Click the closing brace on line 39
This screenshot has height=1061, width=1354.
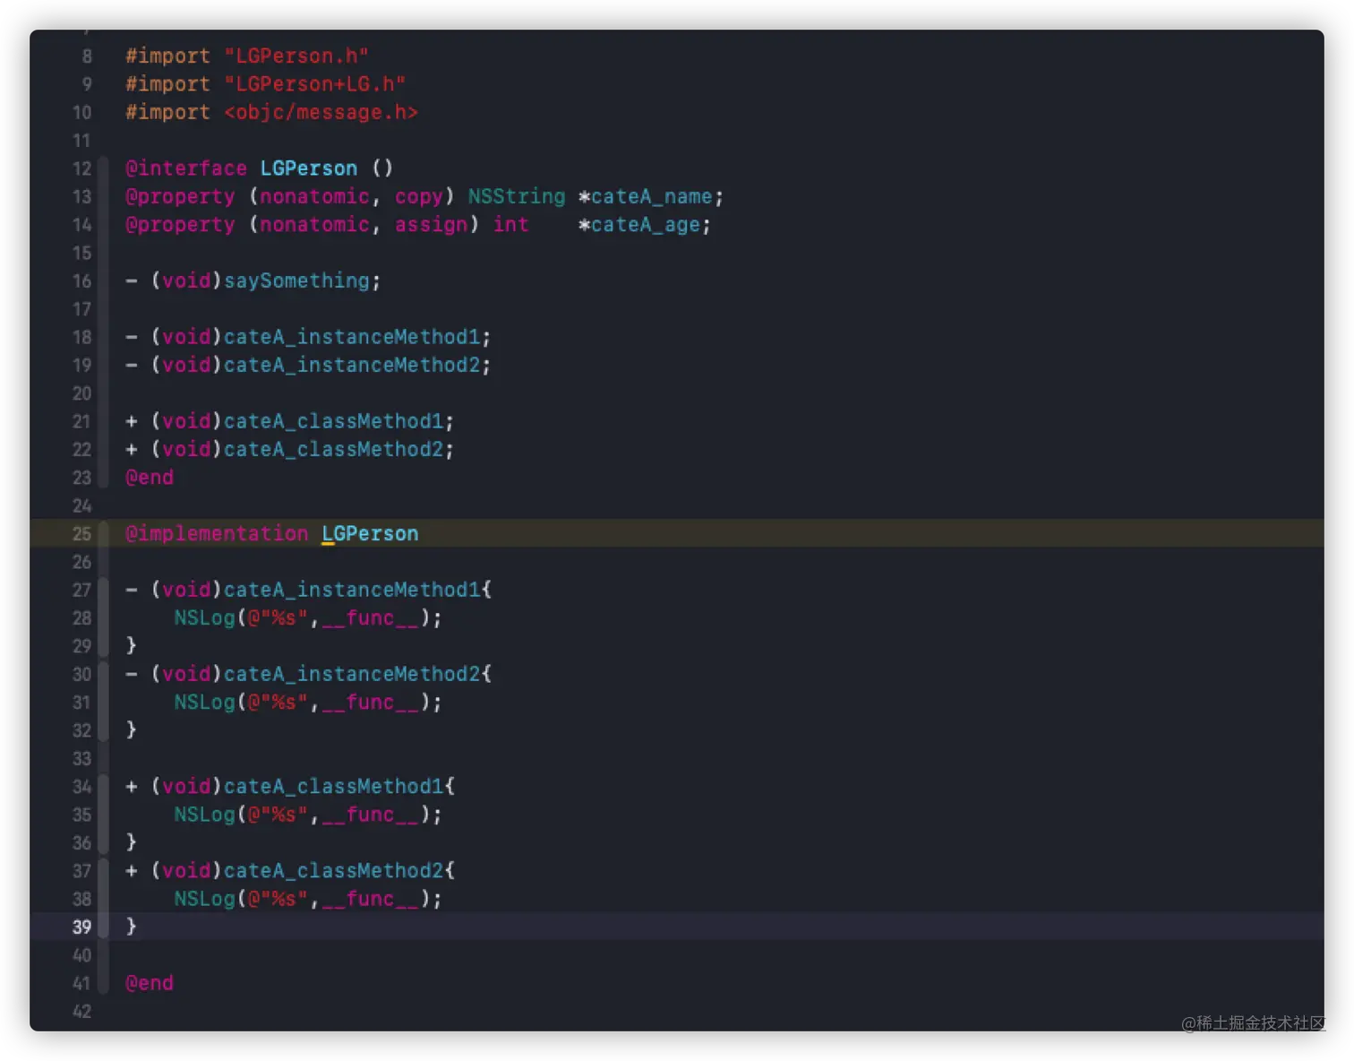click(x=132, y=927)
